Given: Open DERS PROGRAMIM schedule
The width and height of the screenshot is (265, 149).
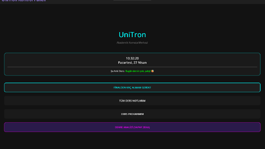Looking at the screenshot, I should pyautogui.click(x=132, y=114).
